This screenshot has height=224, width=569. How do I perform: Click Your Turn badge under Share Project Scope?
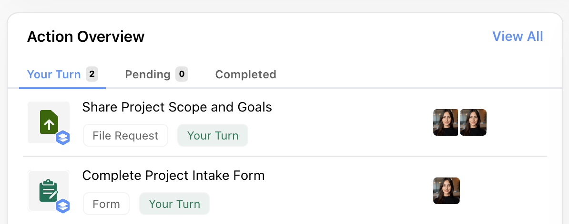(213, 135)
